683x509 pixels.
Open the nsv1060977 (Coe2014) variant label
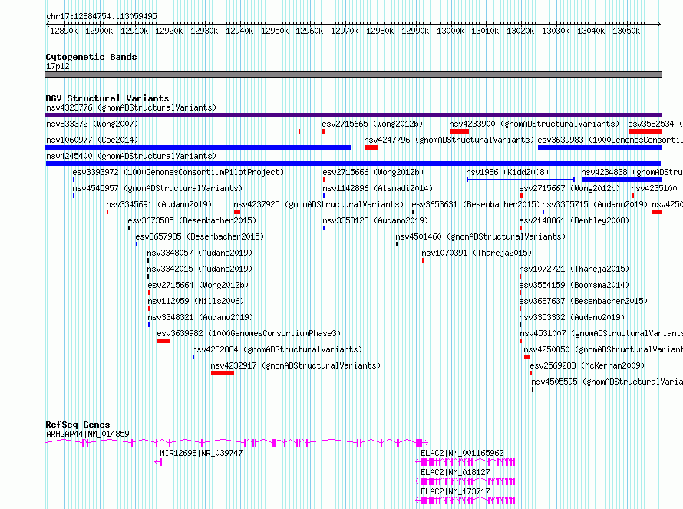click(92, 140)
